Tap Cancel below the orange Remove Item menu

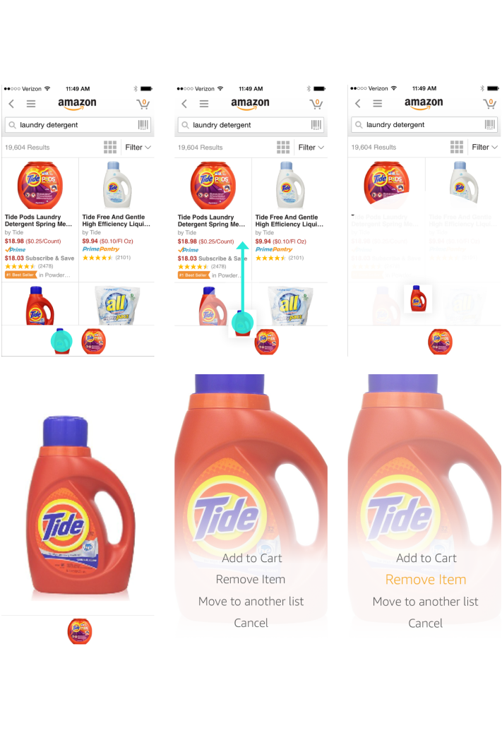click(425, 623)
